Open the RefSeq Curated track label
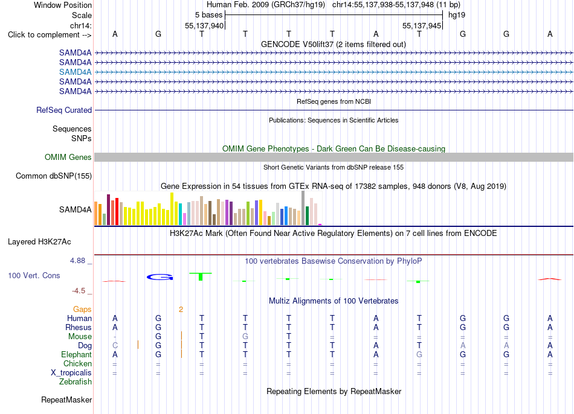Viewport: 574px width, 414px height. 64,110
